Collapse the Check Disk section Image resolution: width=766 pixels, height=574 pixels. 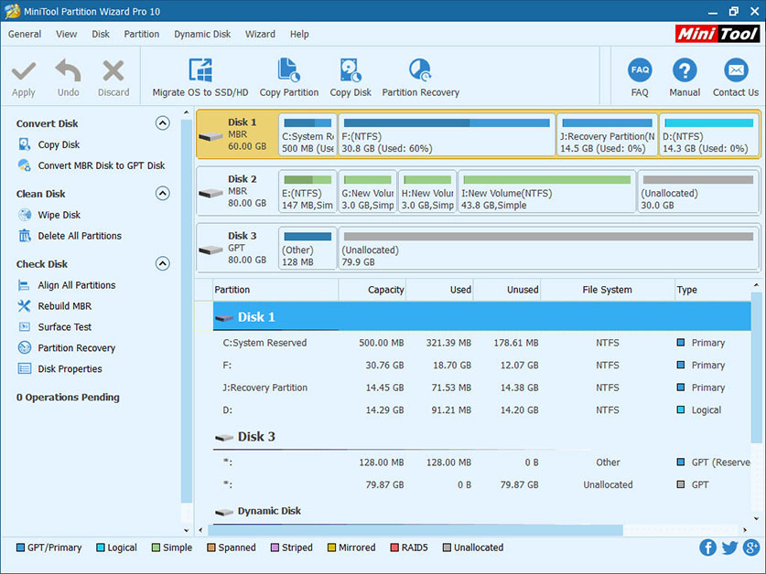(x=163, y=264)
